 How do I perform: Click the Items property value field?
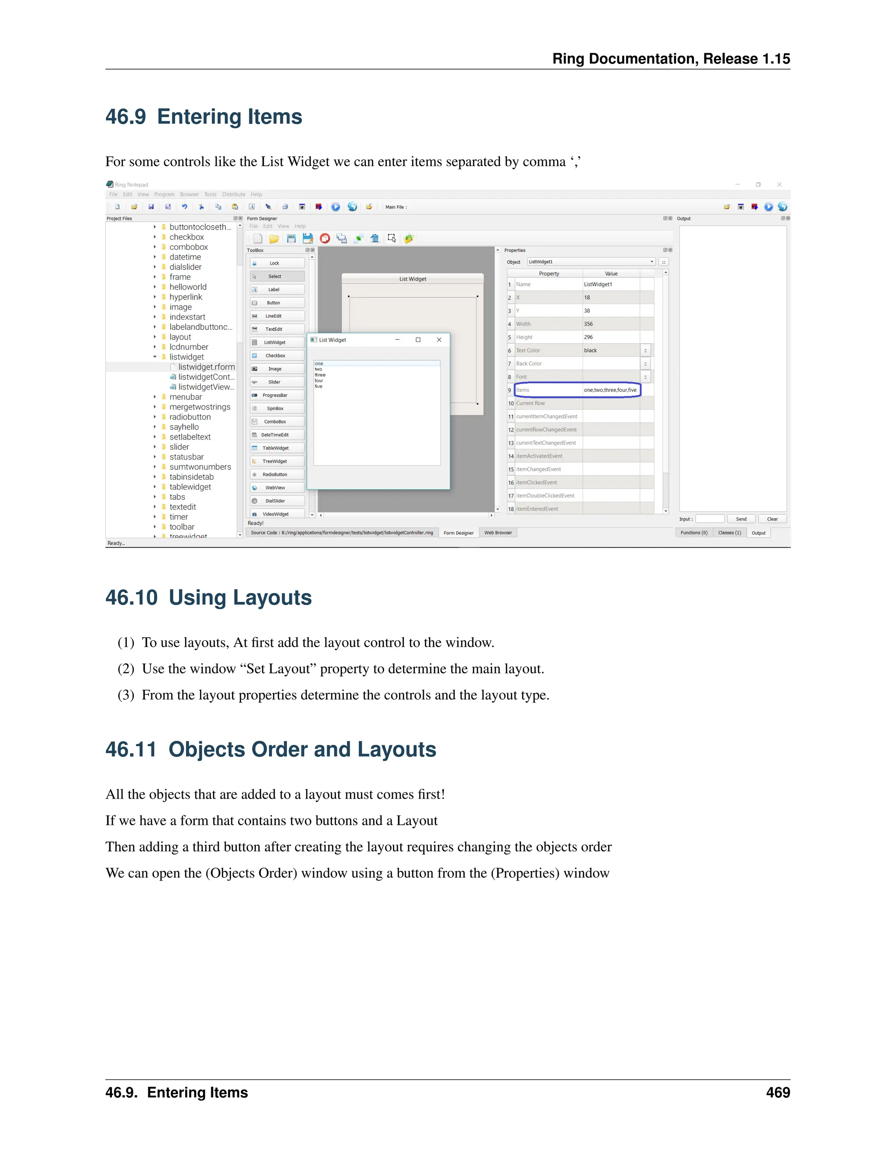tap(610, 390)
